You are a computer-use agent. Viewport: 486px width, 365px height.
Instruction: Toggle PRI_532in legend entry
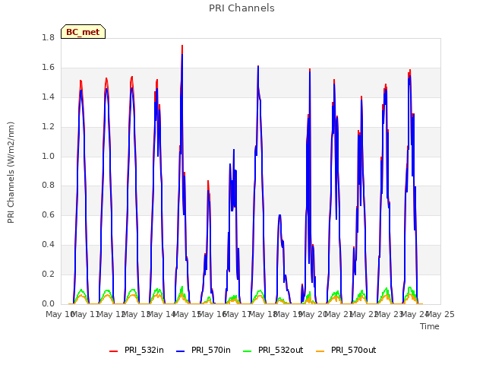pyautogui.click(x=137, y=351)
